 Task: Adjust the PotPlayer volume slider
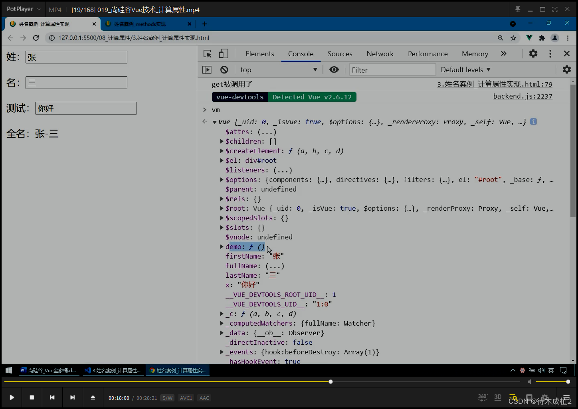(552, 382)
